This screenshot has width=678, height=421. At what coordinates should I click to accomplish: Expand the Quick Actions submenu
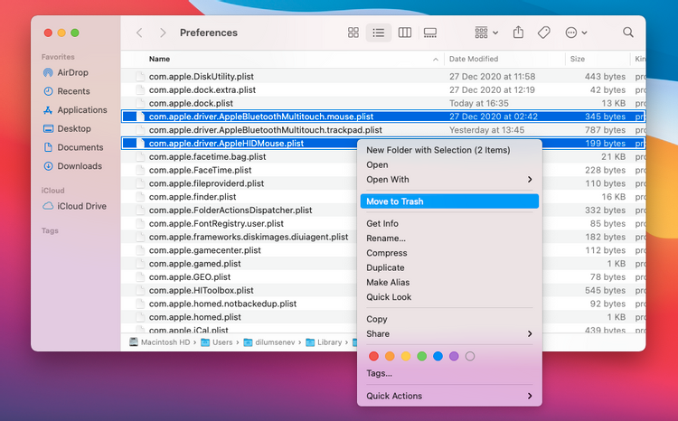click(448, 396)
